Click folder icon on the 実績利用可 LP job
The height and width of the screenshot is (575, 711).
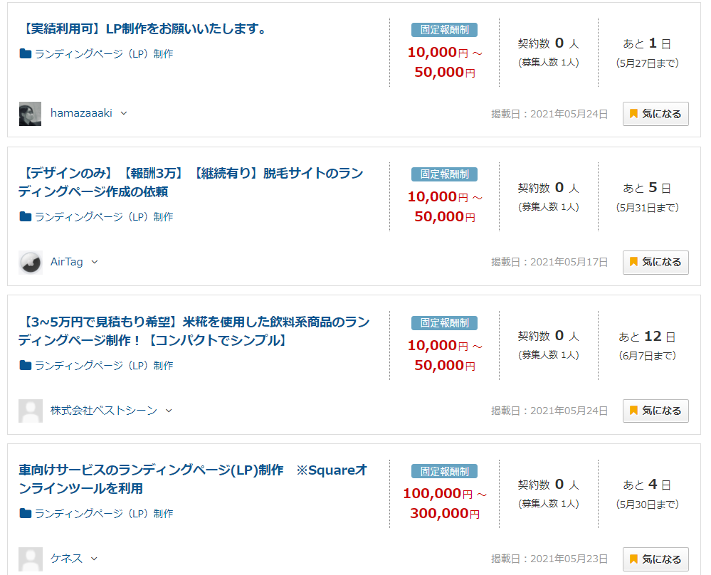(26, 53)
